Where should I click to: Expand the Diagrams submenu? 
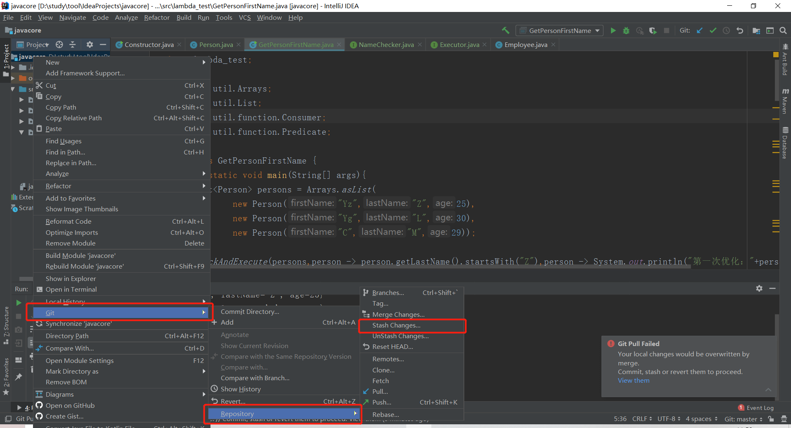tap(122, 394)
